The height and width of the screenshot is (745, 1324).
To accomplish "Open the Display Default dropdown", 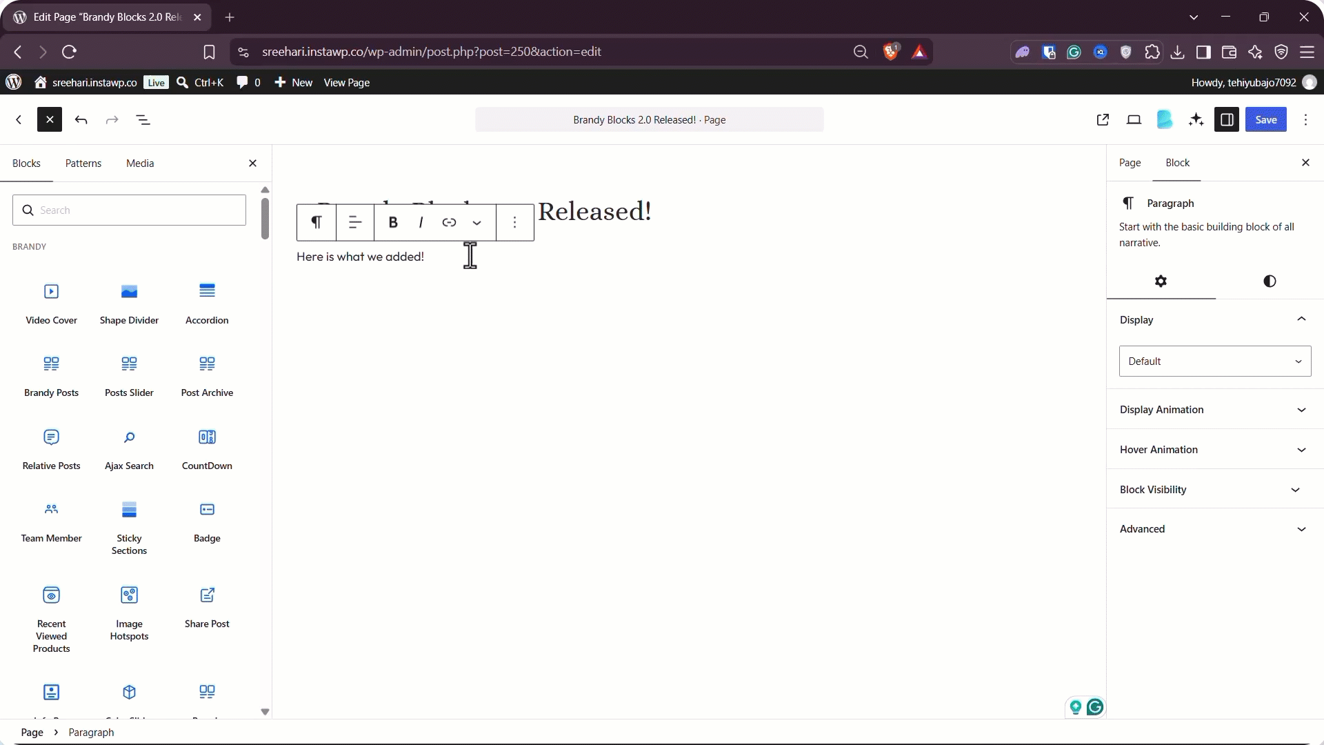I will coord(1215,361).
